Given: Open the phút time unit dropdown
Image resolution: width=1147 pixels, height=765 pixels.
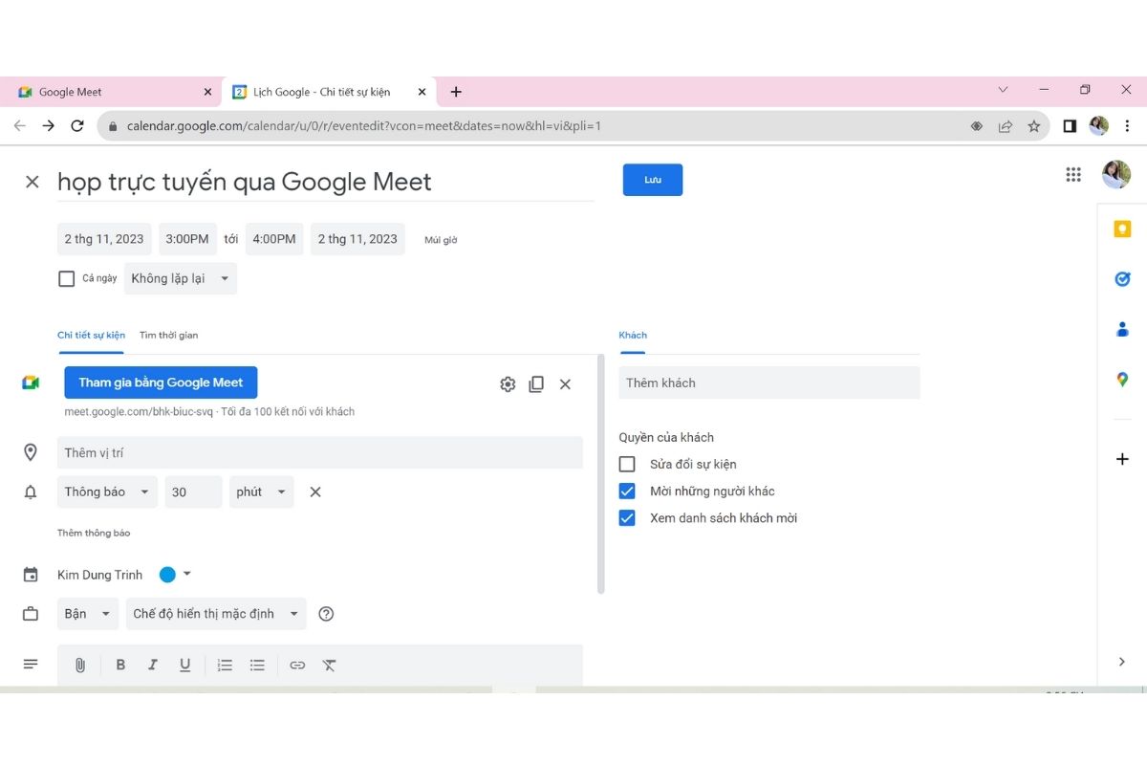Looking at the screenshot, I should pyautogui.click(x=261, y=492).
